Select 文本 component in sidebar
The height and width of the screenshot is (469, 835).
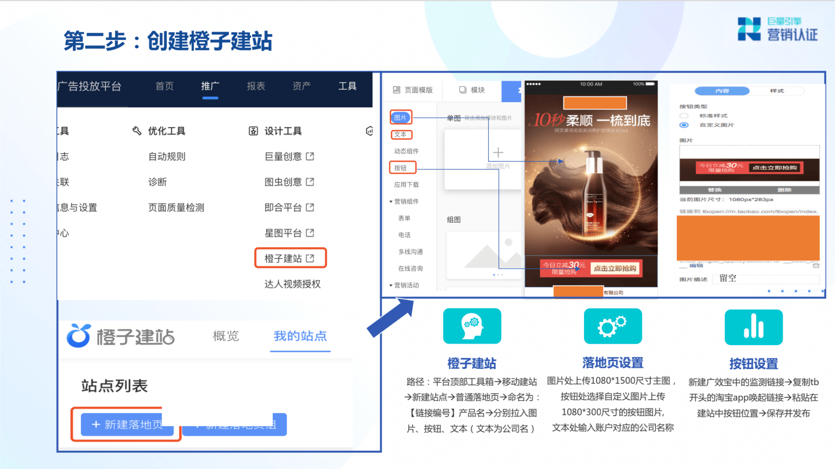(x=400, y=134)
